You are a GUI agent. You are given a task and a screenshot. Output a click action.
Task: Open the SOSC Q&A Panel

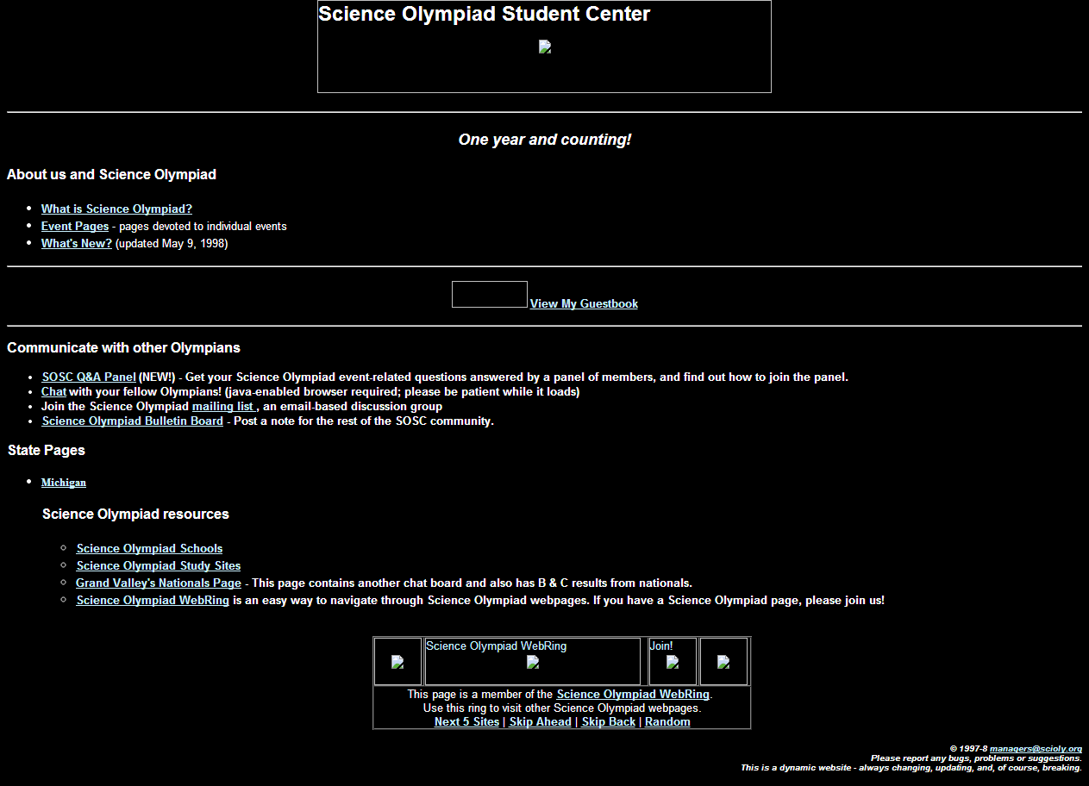point(89,377)
